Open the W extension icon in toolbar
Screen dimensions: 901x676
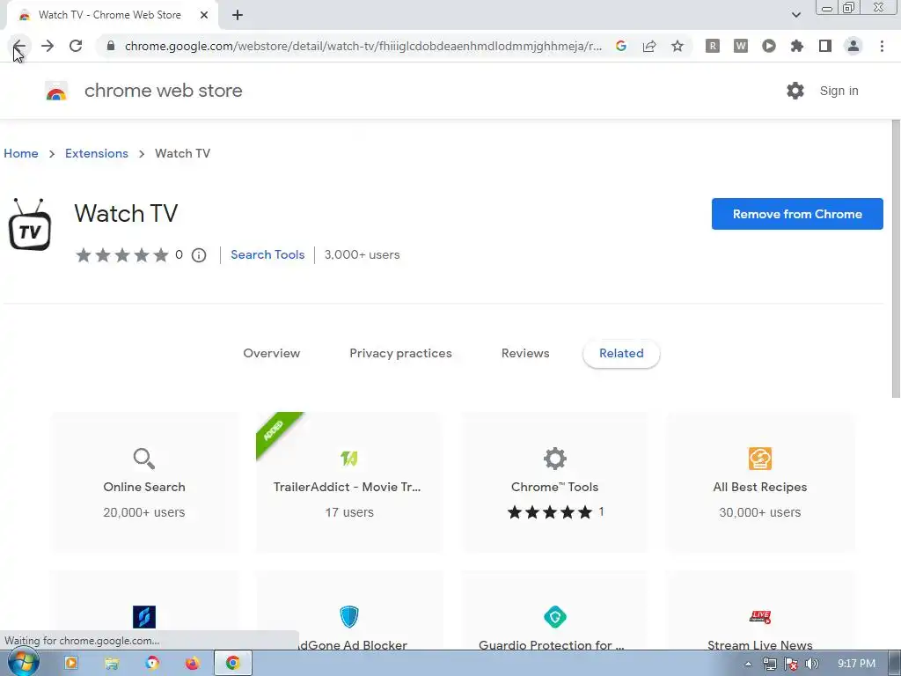pos(741,46)
